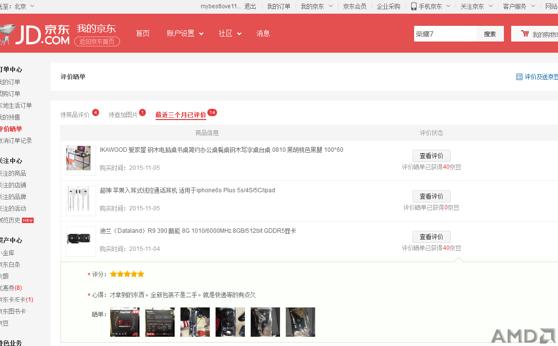Open the 企业采购 link
The width and height of the screenshot is (558, 346).
point(388,6)
